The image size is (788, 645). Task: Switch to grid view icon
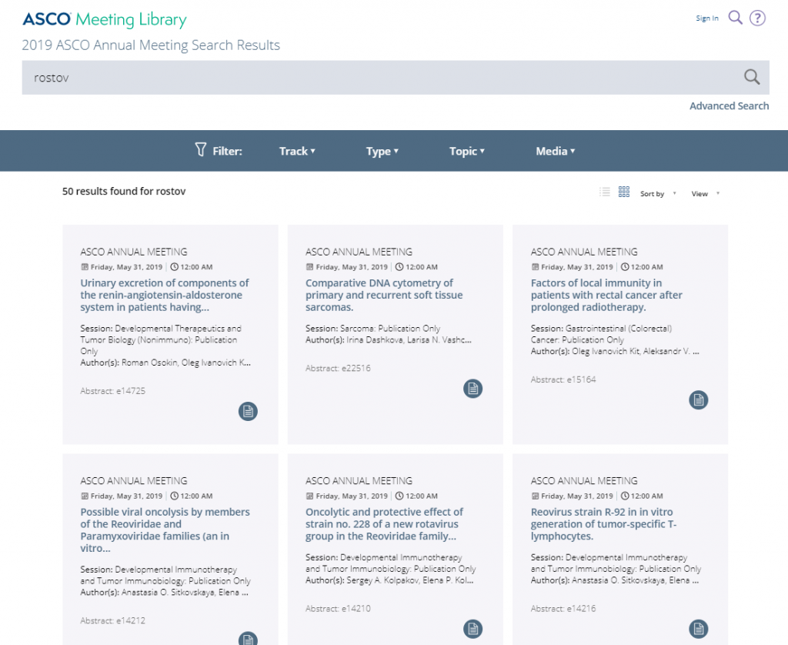point(623,192)
